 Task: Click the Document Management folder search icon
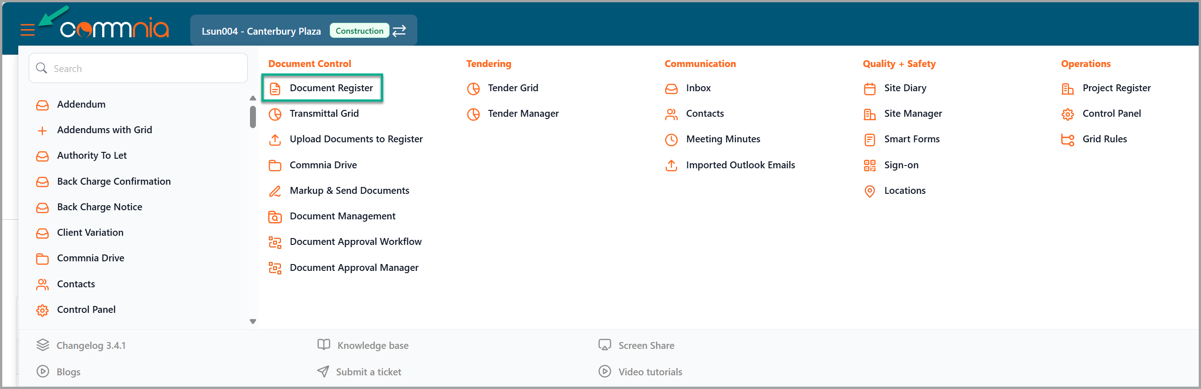(x=275, y=217)
